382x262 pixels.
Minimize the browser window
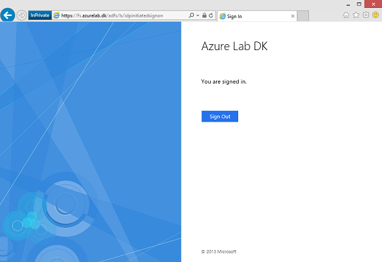point(348,5)
